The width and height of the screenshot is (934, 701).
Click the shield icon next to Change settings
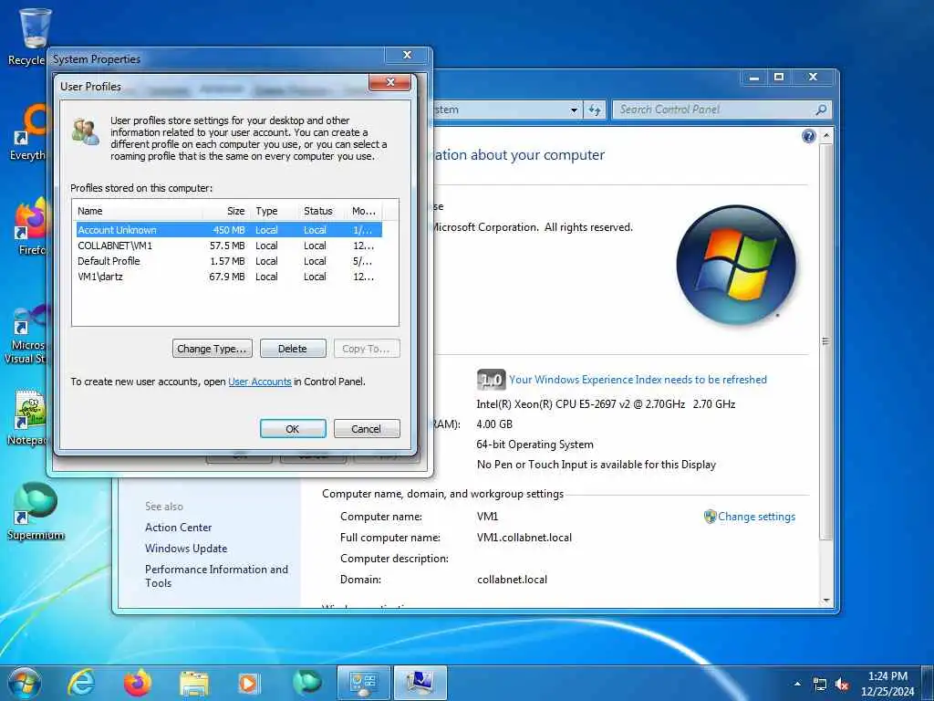710,517
